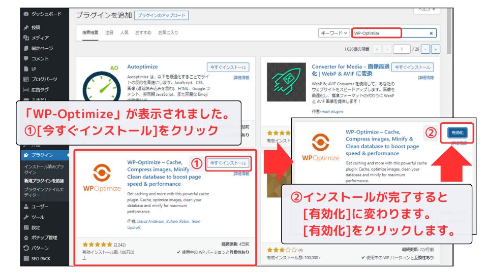The width and height of the screenshot is (488, 274).
Task: Click the current page number field
Action: pyautogui.click(x=402, y=49)
